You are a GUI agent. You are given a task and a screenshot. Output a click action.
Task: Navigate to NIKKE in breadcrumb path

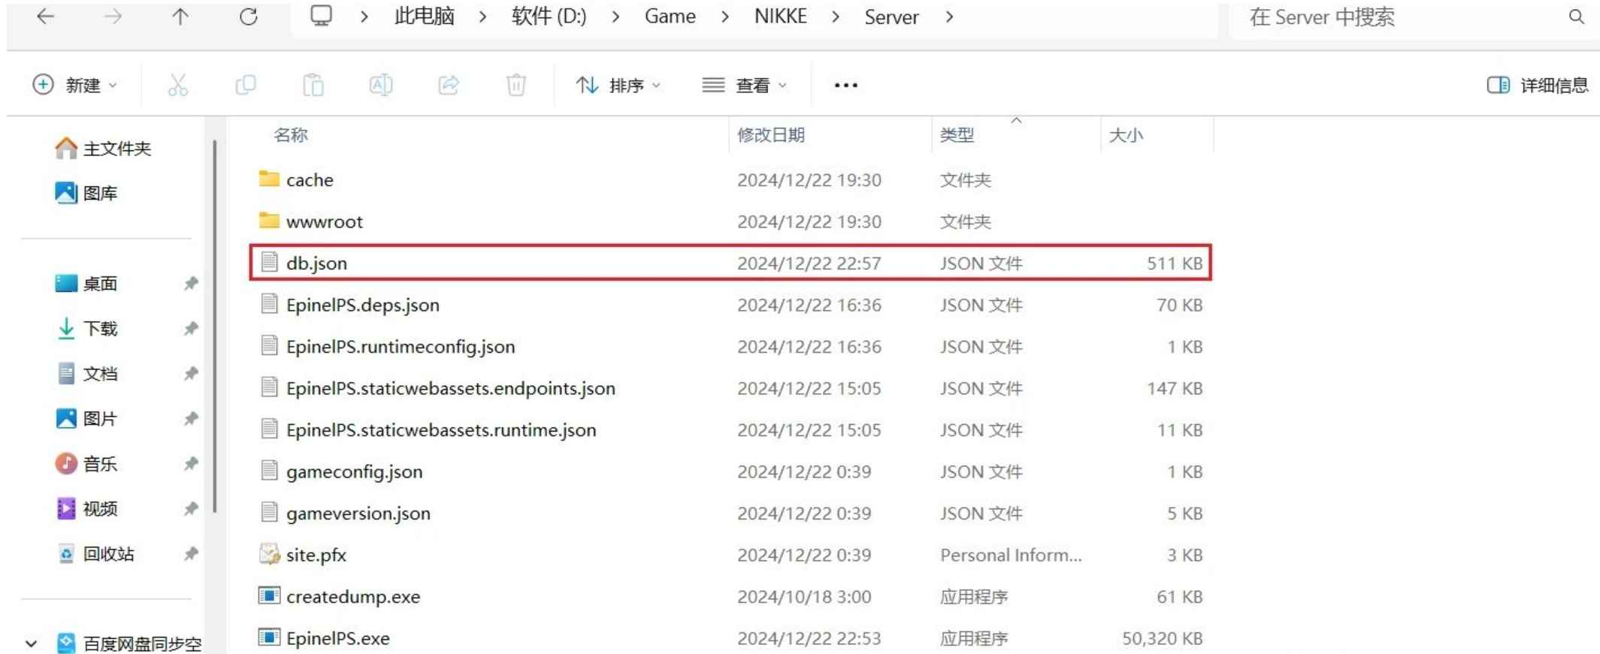tap(780, 17)
